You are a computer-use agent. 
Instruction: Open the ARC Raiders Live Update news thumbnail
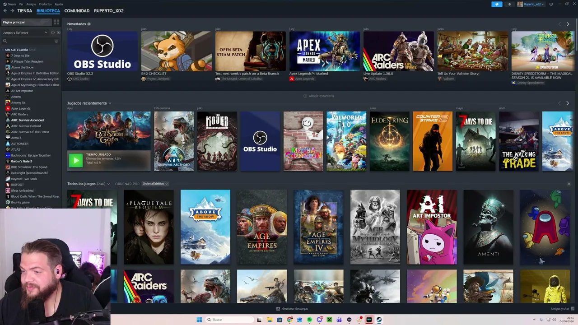tap(399, 51)
